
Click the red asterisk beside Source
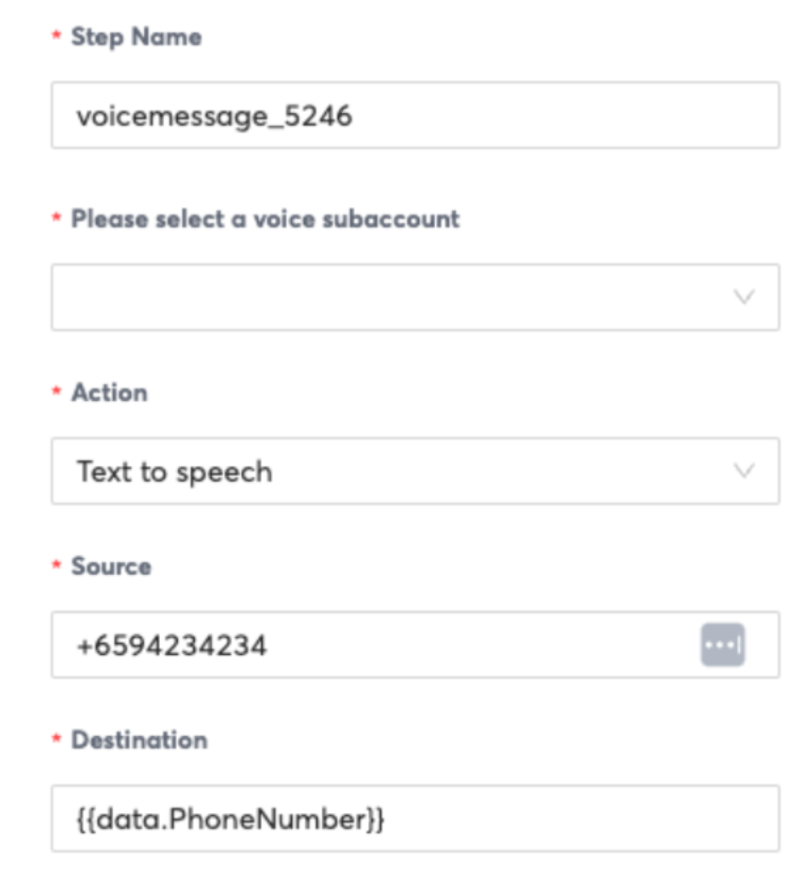[x=56, y=567]
